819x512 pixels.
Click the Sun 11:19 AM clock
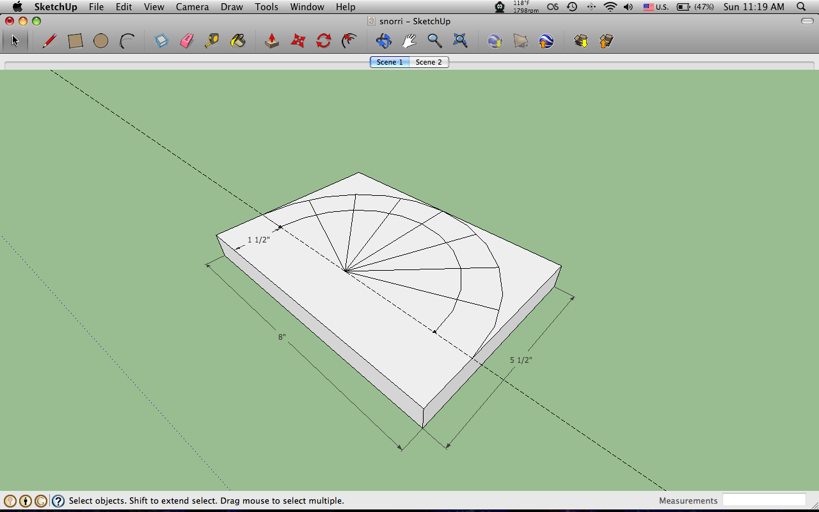[754, 7]
